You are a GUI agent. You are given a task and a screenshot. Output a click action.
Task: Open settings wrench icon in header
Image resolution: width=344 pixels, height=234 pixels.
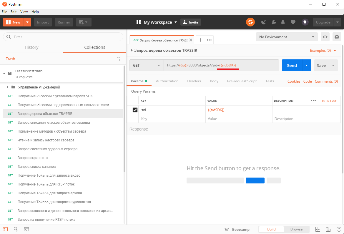pyautogui.click(x=274, y=22)
